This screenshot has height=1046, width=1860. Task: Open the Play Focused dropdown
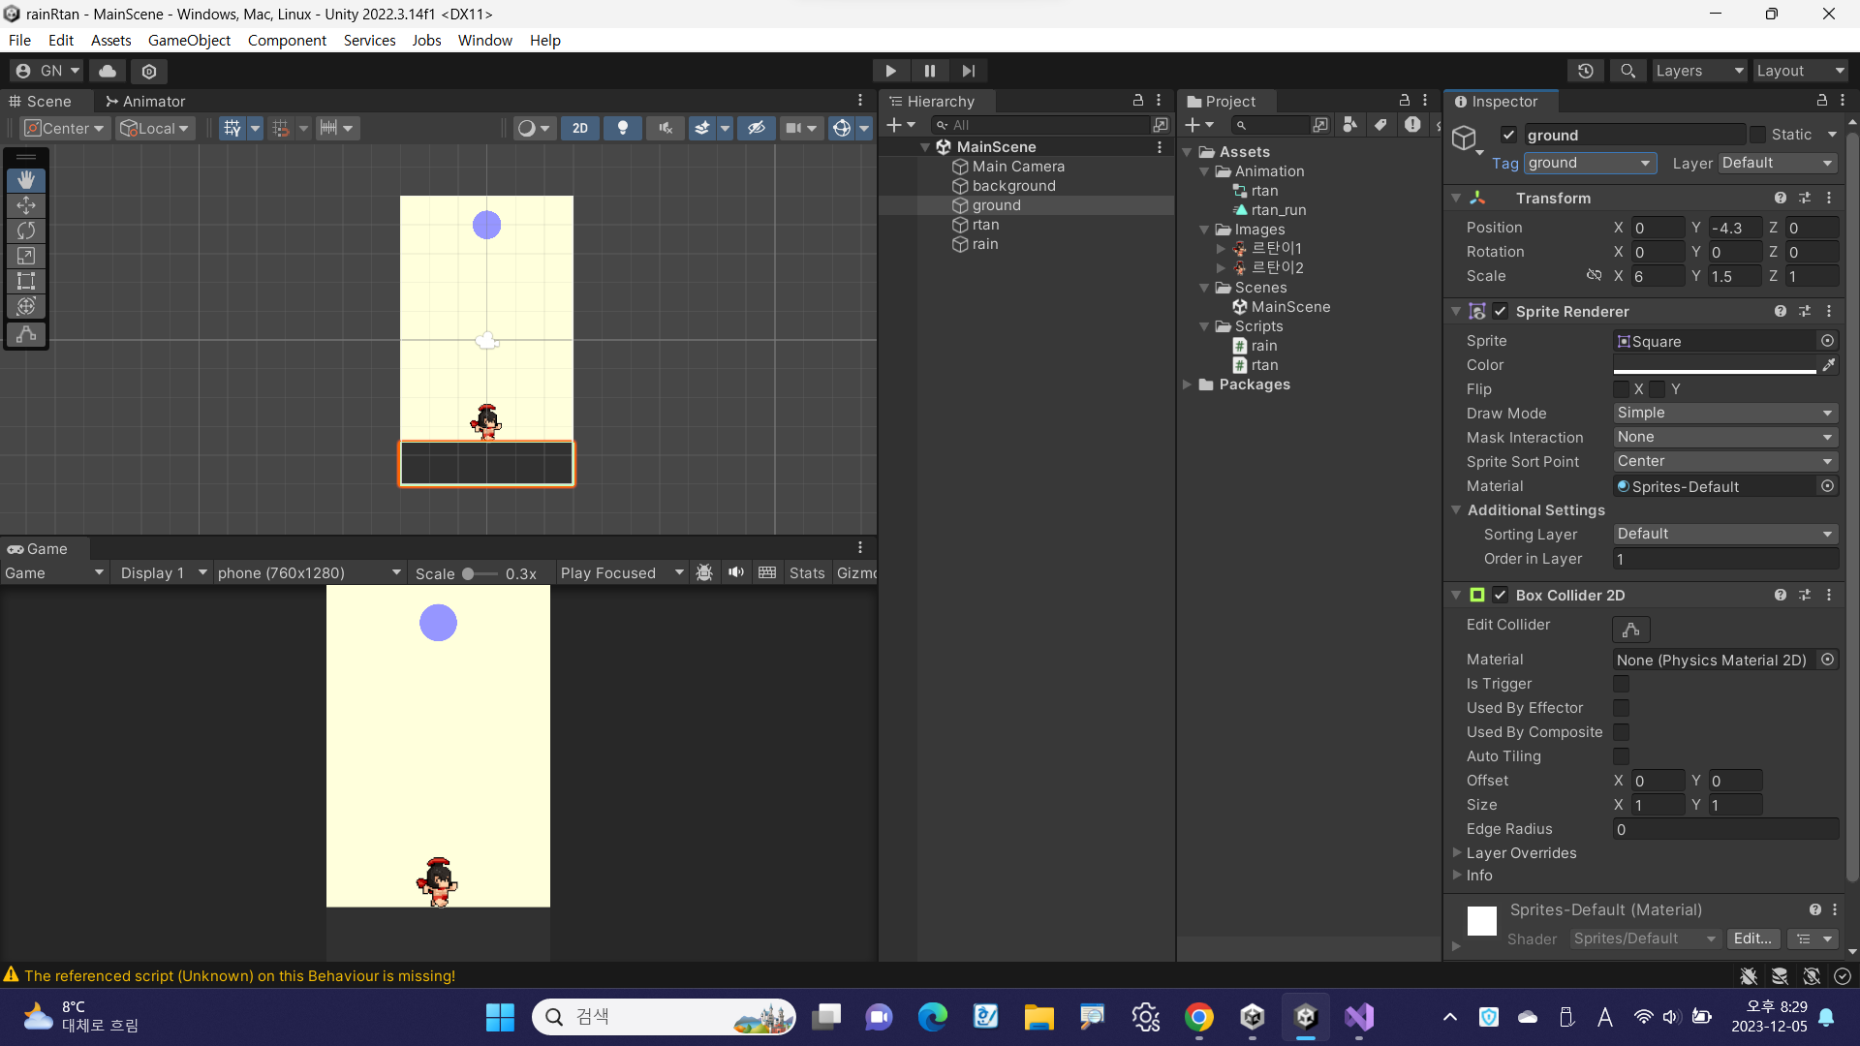[x=622, y=572]
